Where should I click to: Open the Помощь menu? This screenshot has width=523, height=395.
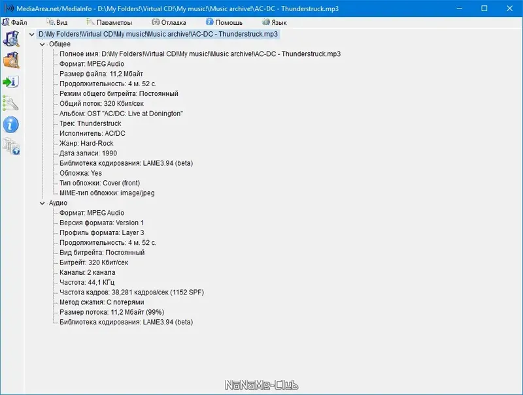(x=224, y=22)
